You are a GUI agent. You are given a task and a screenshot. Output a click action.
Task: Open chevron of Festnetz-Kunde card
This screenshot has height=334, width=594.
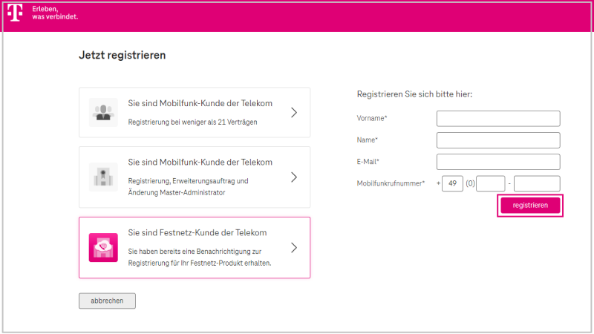click(294, 248)
